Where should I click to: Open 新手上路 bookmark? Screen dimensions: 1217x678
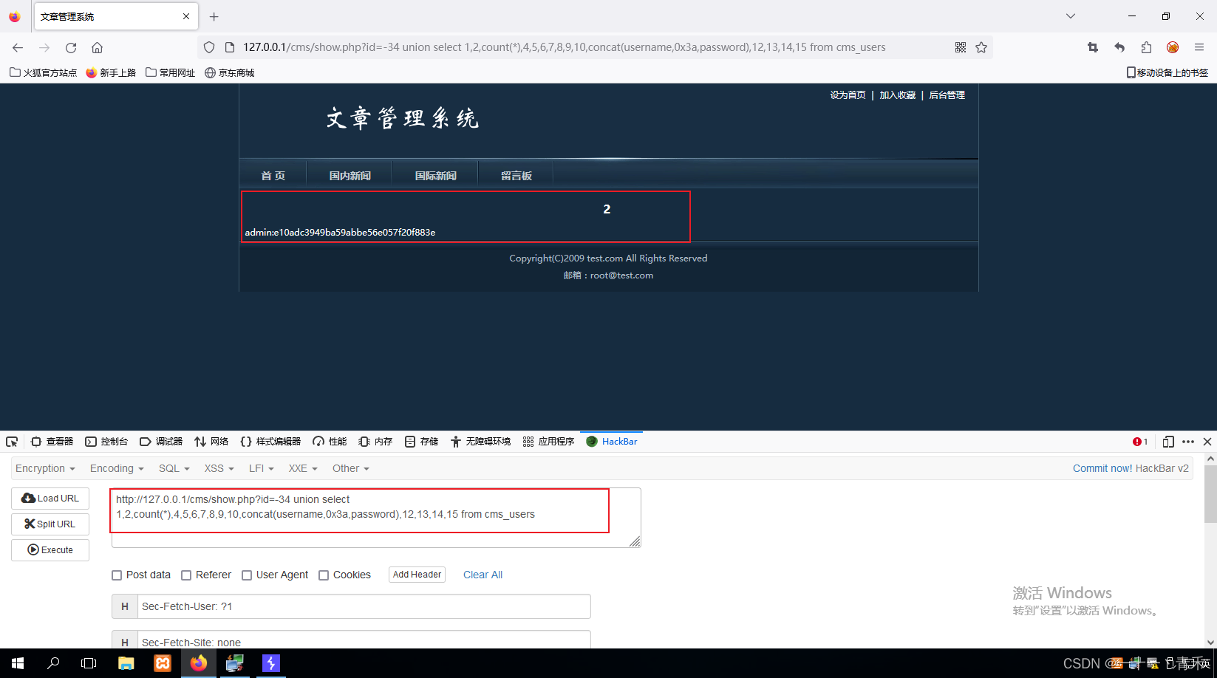(111, 72)
